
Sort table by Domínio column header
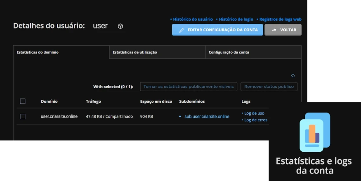pyautogui.click(x=49, y=101)
